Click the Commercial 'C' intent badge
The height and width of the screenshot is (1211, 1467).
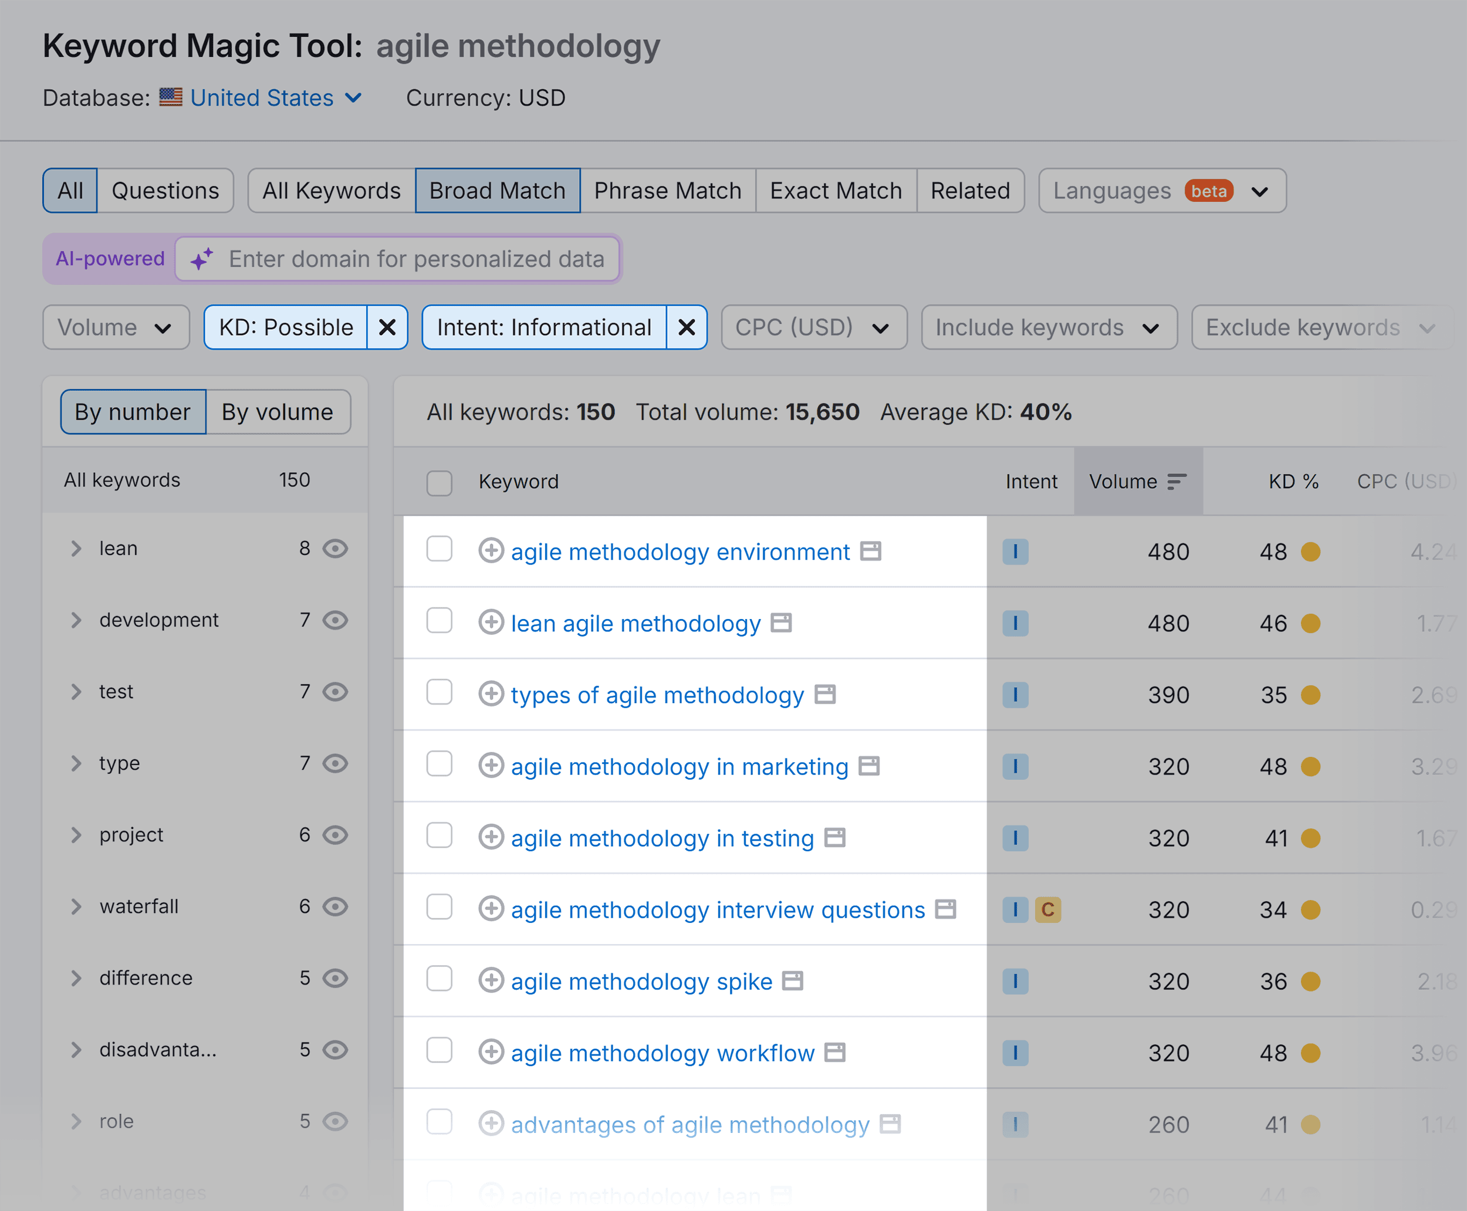point(1048,909)
